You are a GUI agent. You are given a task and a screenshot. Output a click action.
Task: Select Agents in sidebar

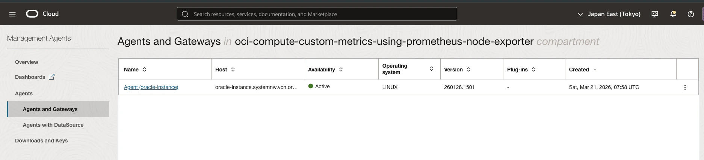click(24, 93)
